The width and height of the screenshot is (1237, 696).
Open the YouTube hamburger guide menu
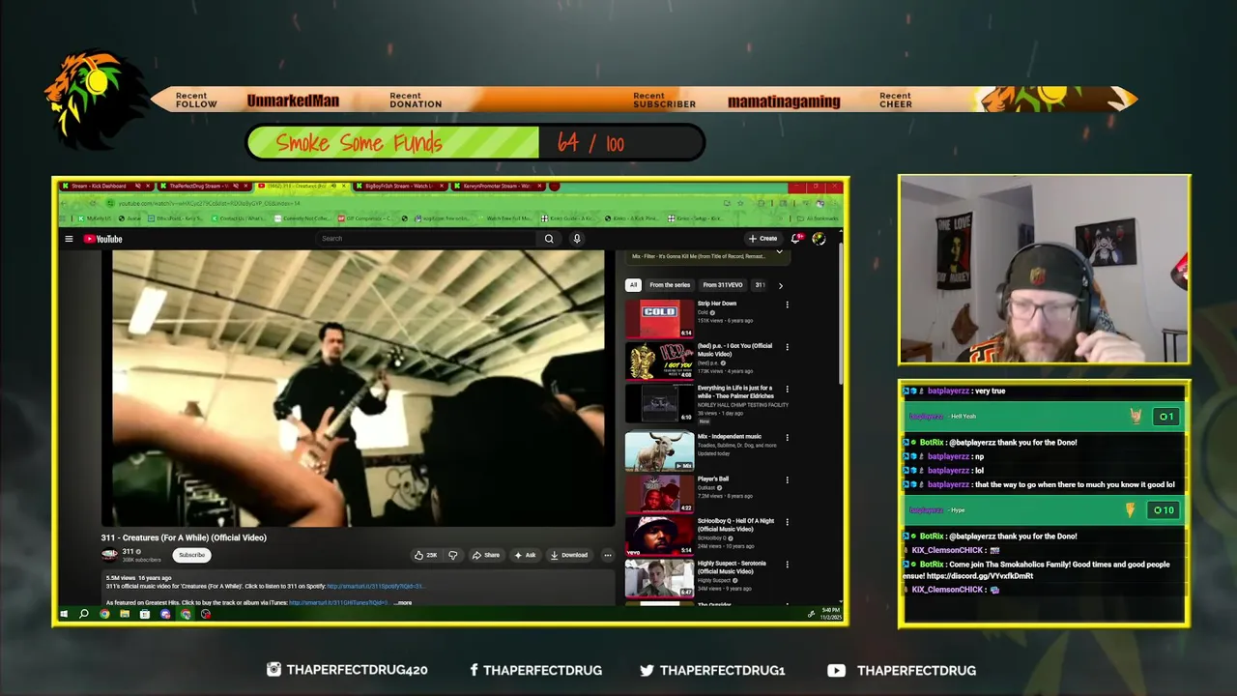(x=69, y=239)
